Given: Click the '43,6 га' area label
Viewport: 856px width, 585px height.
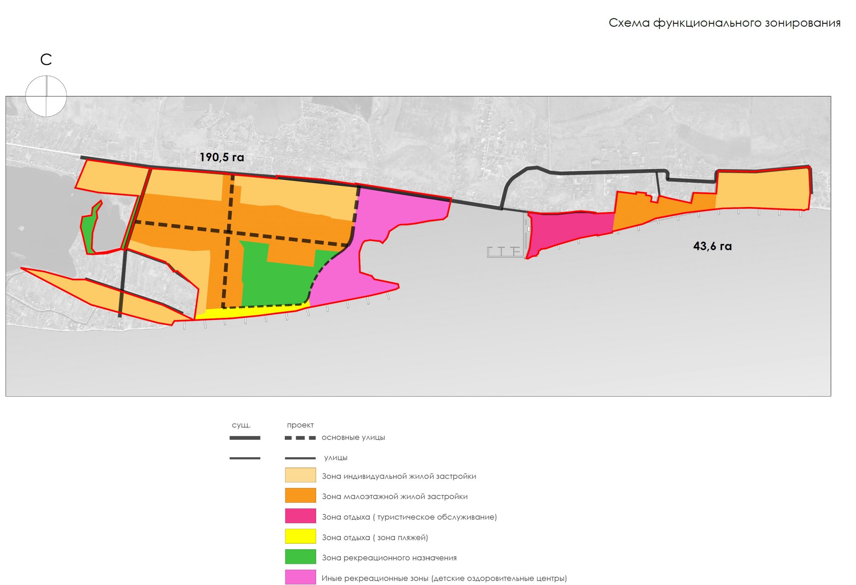Looking at the screenshot, I should (x=712, y=246).
